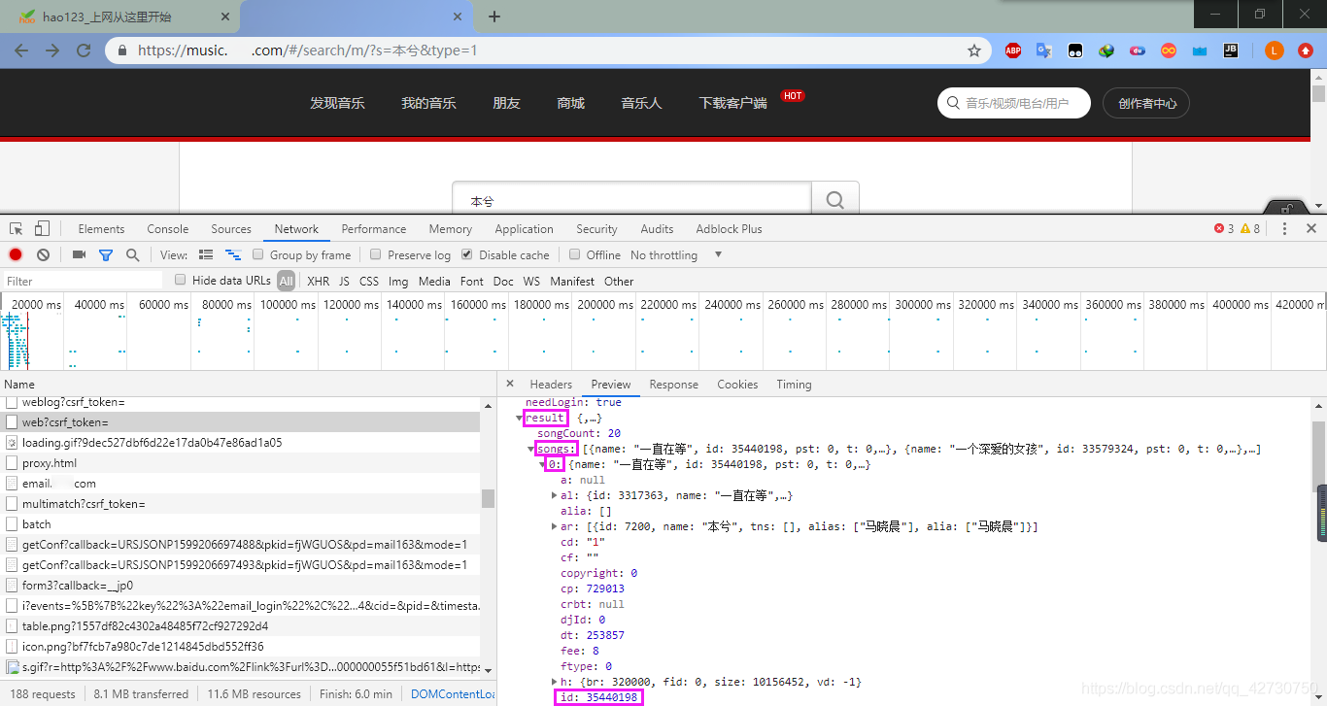Image resolution: width=1327 pixels, height=706 pixels.
Task: Uncheck the Disable cache checkbox
Action: [x=467, y=254]
